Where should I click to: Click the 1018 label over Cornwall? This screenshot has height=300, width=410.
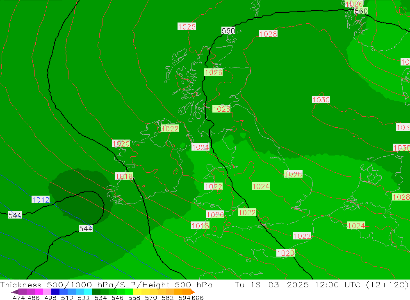[x=200, y=226]
